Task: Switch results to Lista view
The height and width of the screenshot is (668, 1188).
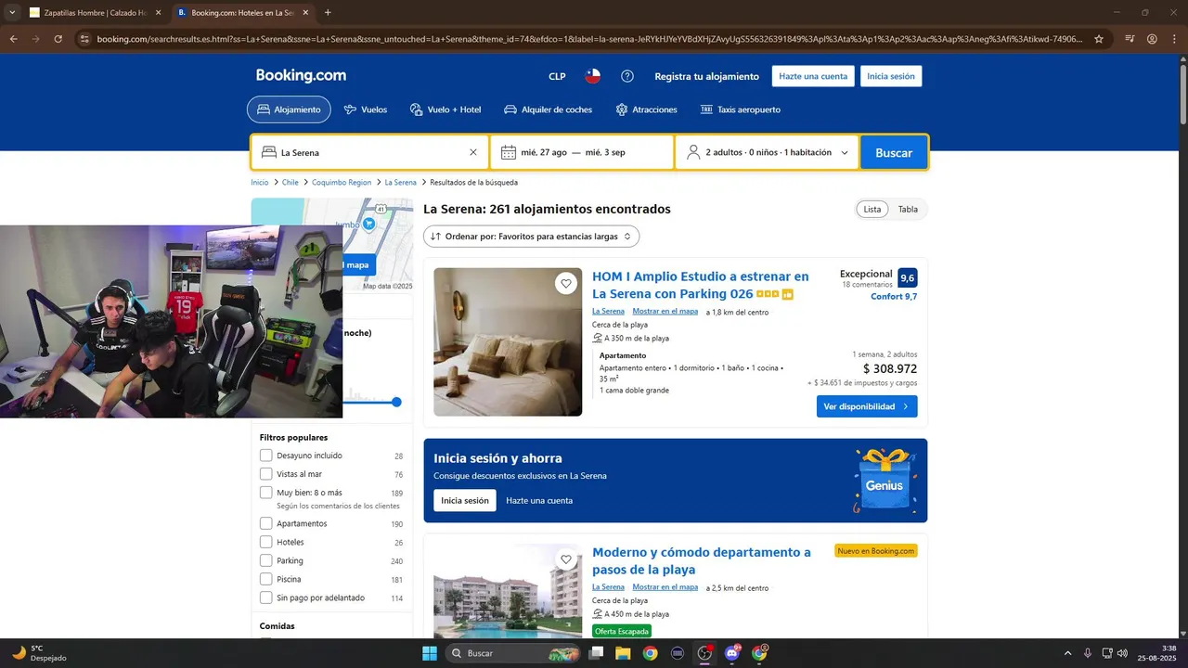Action: coord(872,209)
